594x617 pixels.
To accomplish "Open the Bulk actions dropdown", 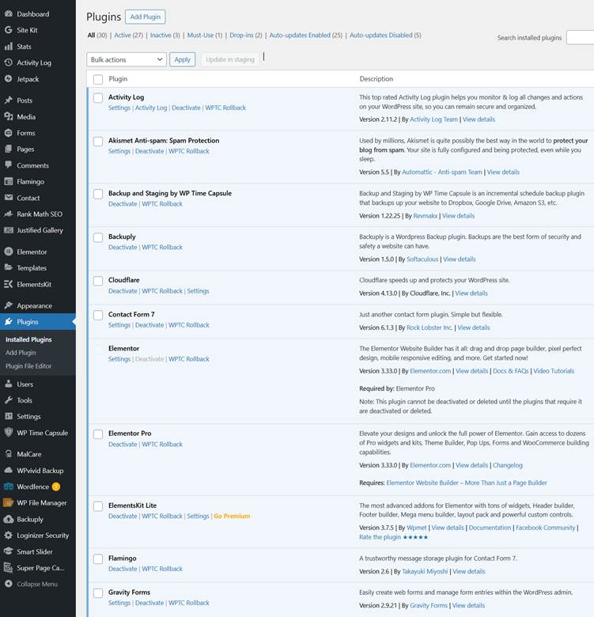I will tap(126, 59).
